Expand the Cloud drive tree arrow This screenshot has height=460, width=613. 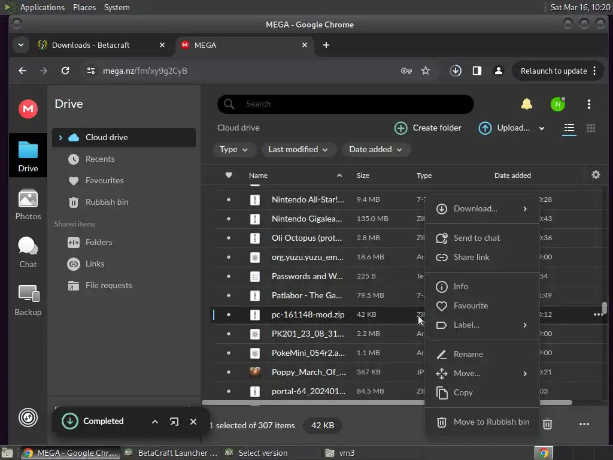pos(60,137)
